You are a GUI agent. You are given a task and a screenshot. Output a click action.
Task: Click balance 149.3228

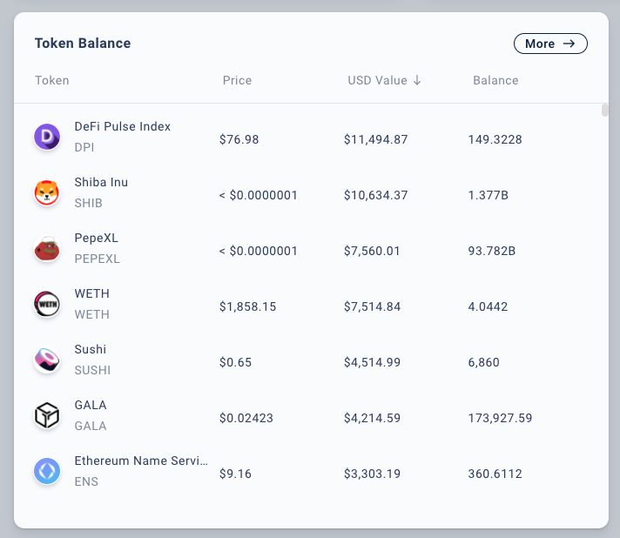495,139
